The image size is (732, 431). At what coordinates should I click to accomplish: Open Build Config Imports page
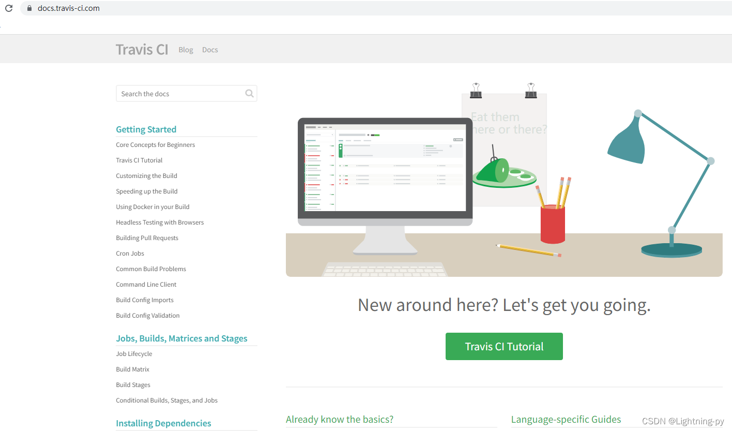pyautogui.click(x=145, y=300)
